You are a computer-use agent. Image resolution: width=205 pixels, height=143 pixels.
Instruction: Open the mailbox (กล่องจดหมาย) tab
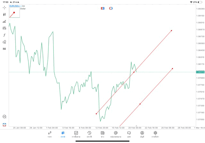[x=116, y=134]
